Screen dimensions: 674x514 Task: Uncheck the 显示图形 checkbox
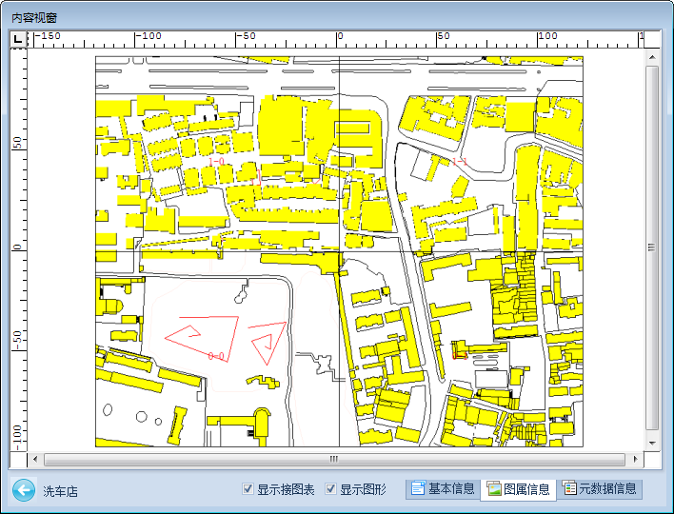point(331,489)
